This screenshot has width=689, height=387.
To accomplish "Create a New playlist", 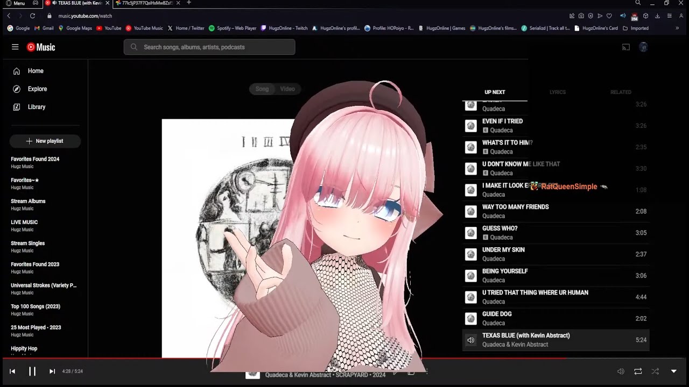I will [x=45, y=141].
